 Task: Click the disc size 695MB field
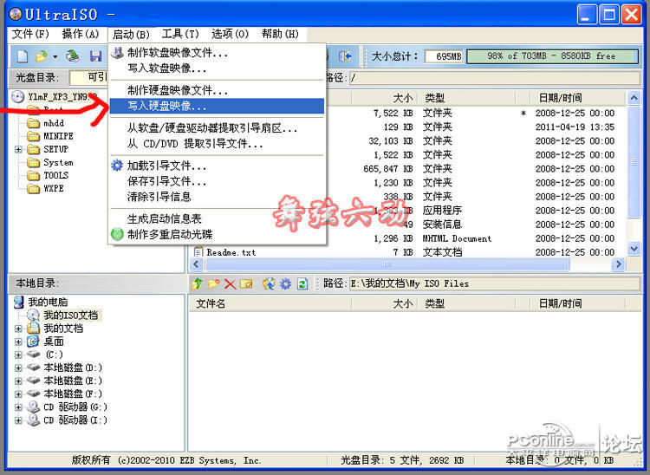(444, 56)
